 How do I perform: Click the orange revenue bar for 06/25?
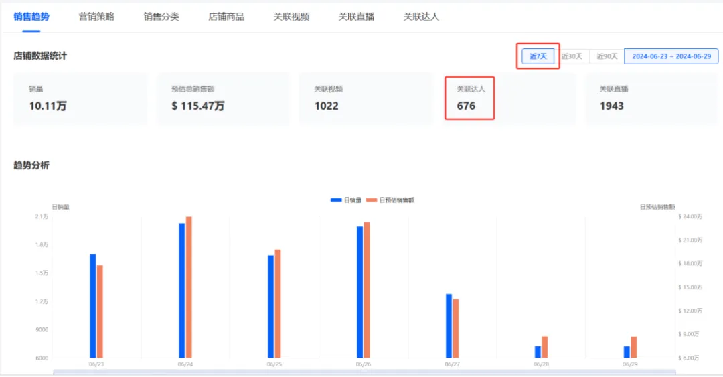pyautogui.click(x=278, y=303)
